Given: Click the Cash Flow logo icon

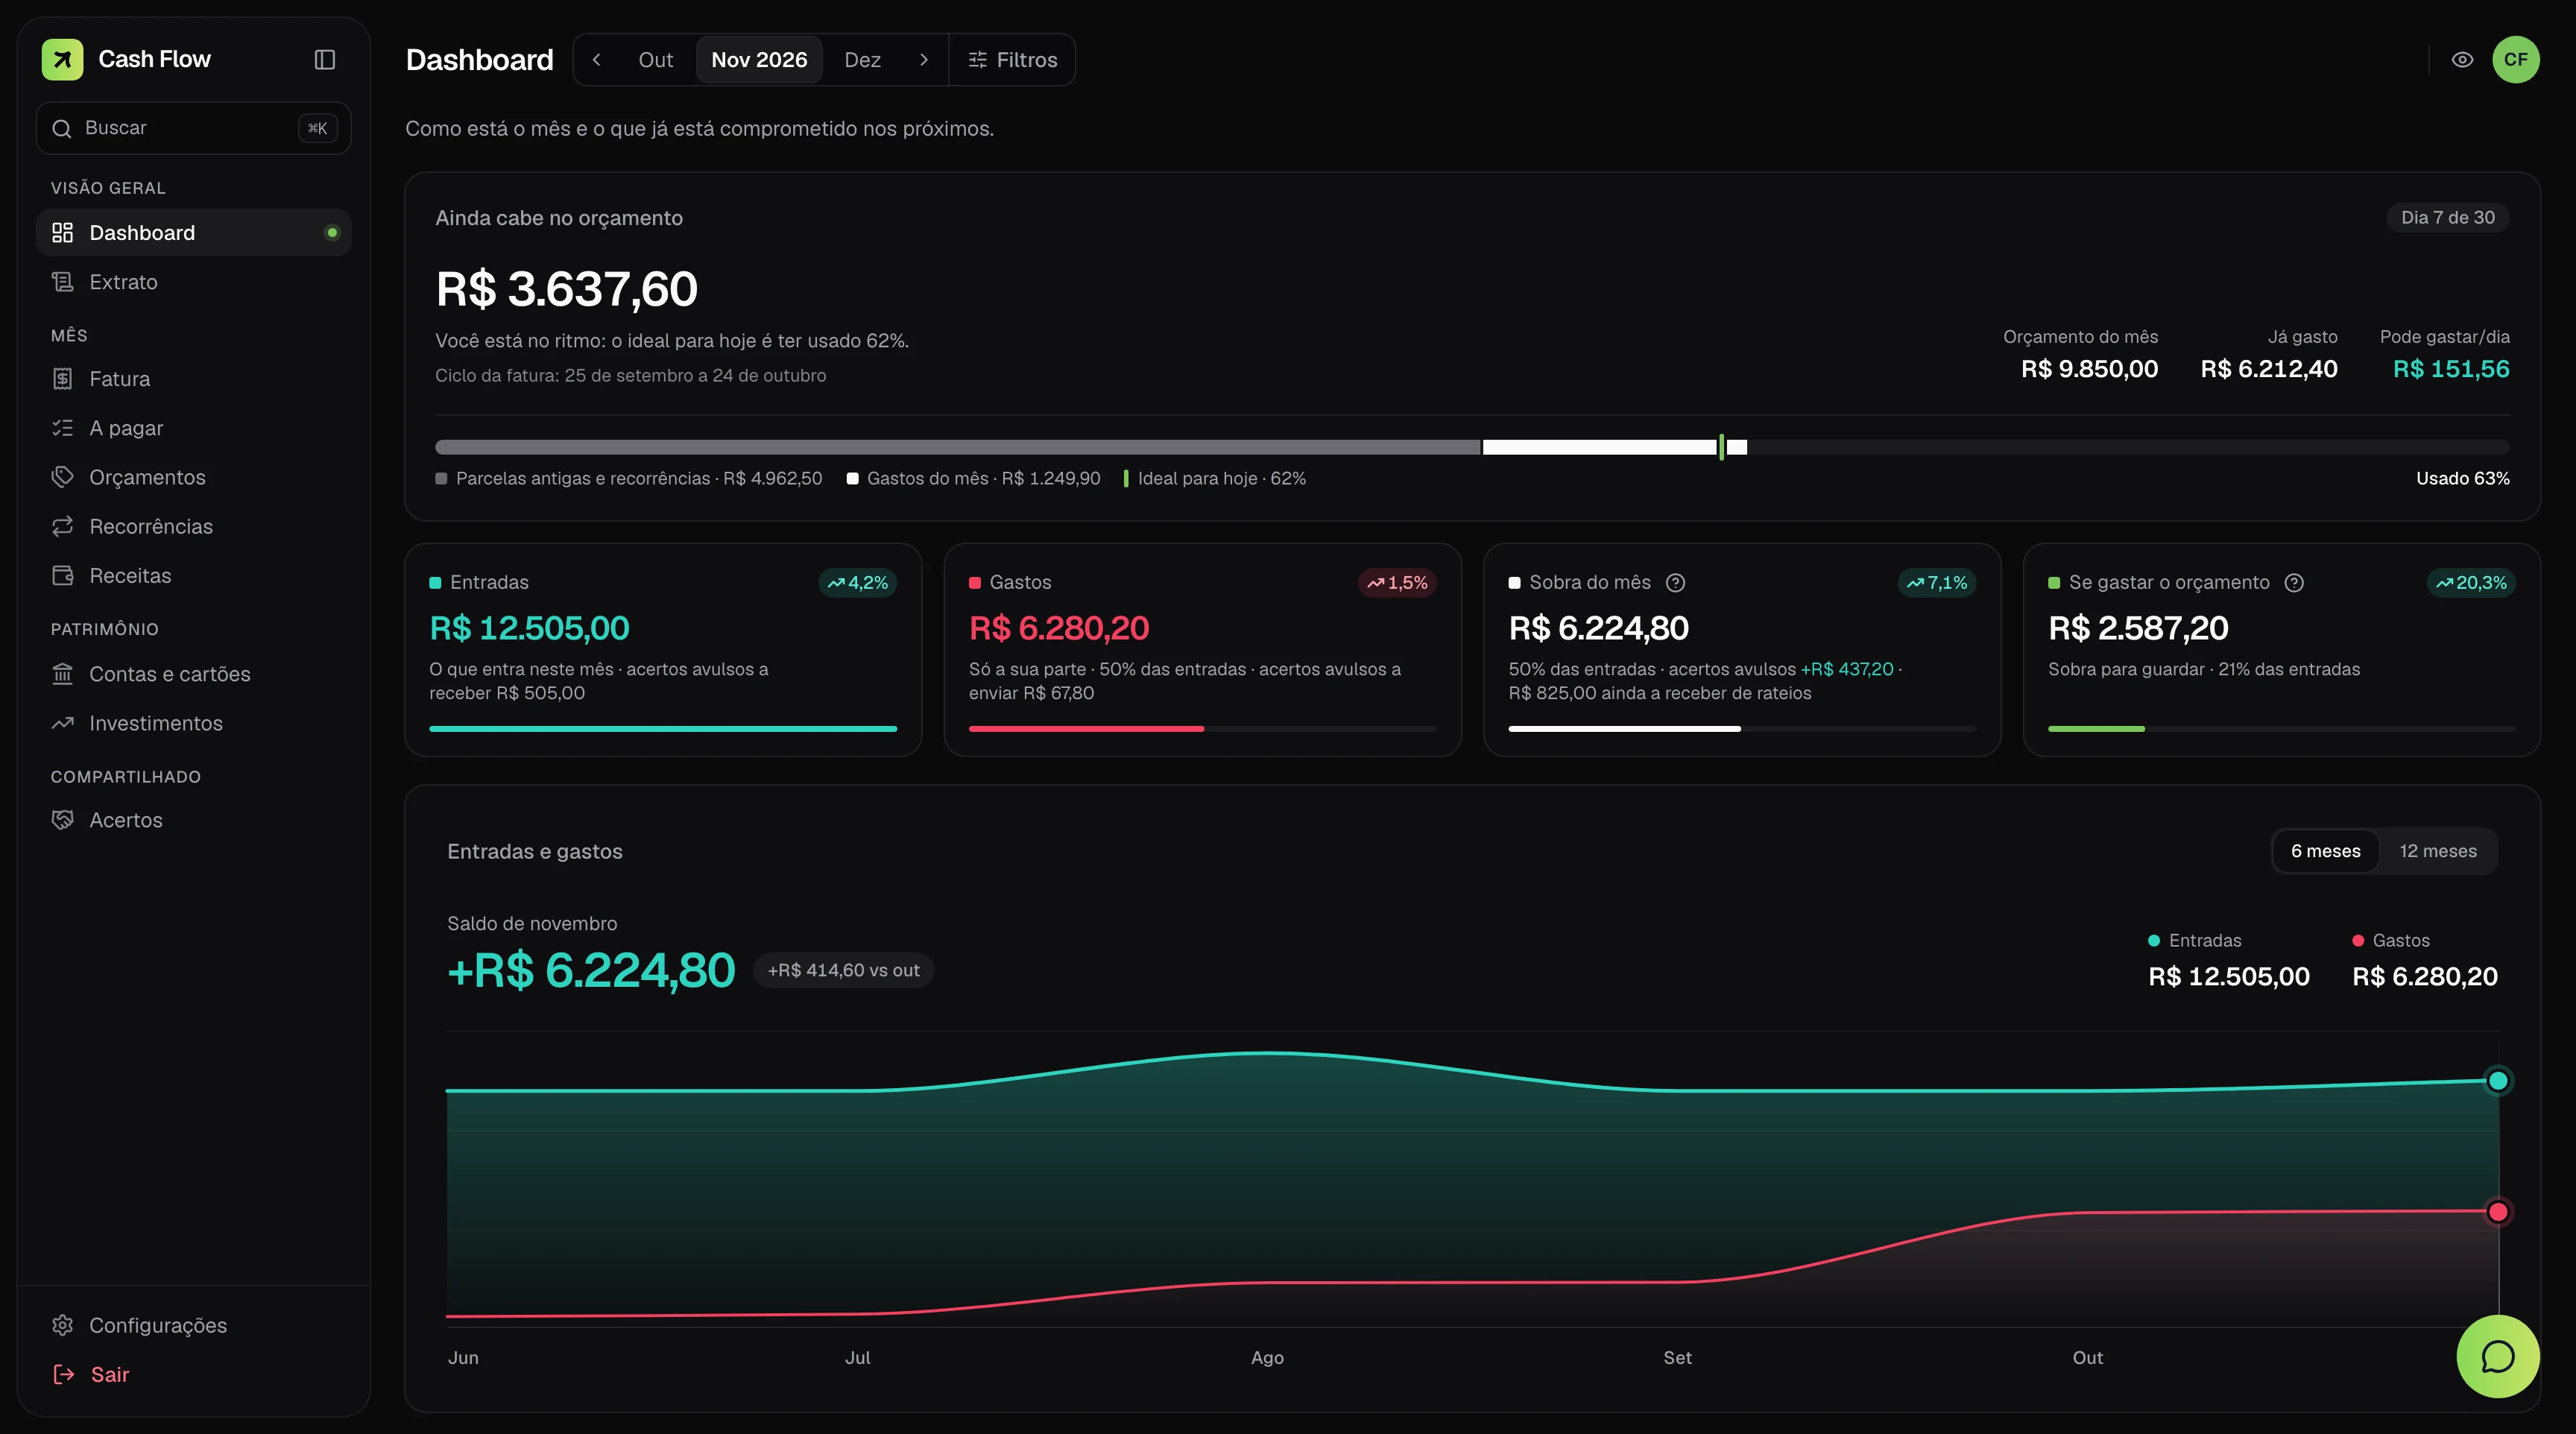Looking at the screenshot, I should point(62,59).
